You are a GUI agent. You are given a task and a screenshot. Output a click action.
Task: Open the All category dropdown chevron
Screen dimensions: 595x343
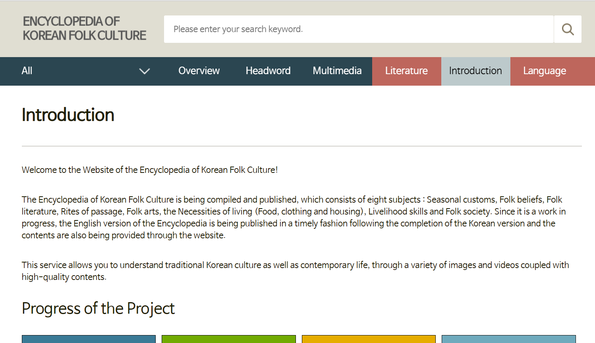point(145,71)
